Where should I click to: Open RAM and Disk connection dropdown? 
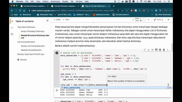coord(148,20)
